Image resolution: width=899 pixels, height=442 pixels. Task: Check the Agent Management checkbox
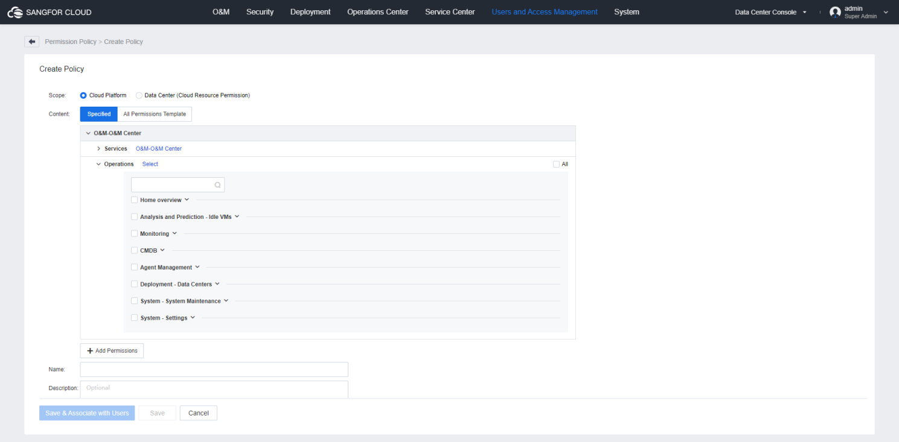click(x=135, y=267)
